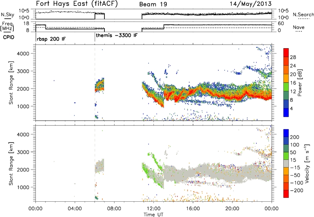Pick the light green 12–16 dB power swatch

(286, 87)
